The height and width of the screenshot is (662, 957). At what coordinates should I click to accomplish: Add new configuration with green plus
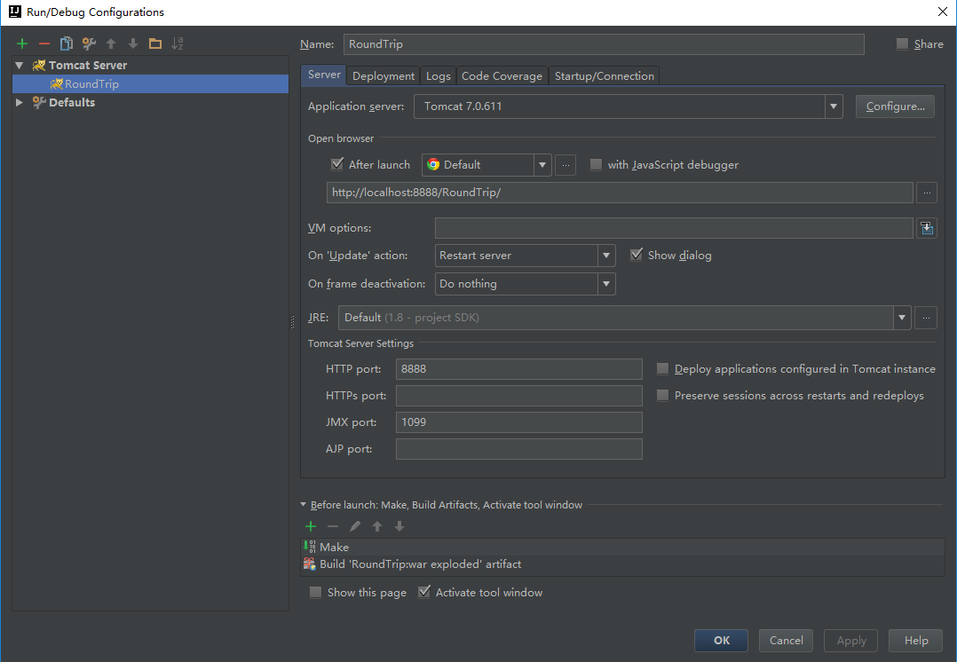(x=22, y=43)
